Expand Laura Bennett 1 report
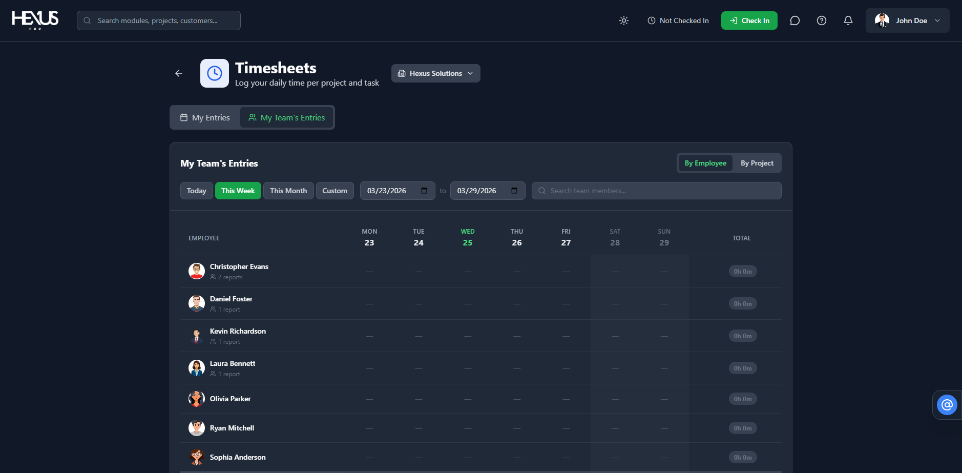The image size is (962, 473). (225, 374)
